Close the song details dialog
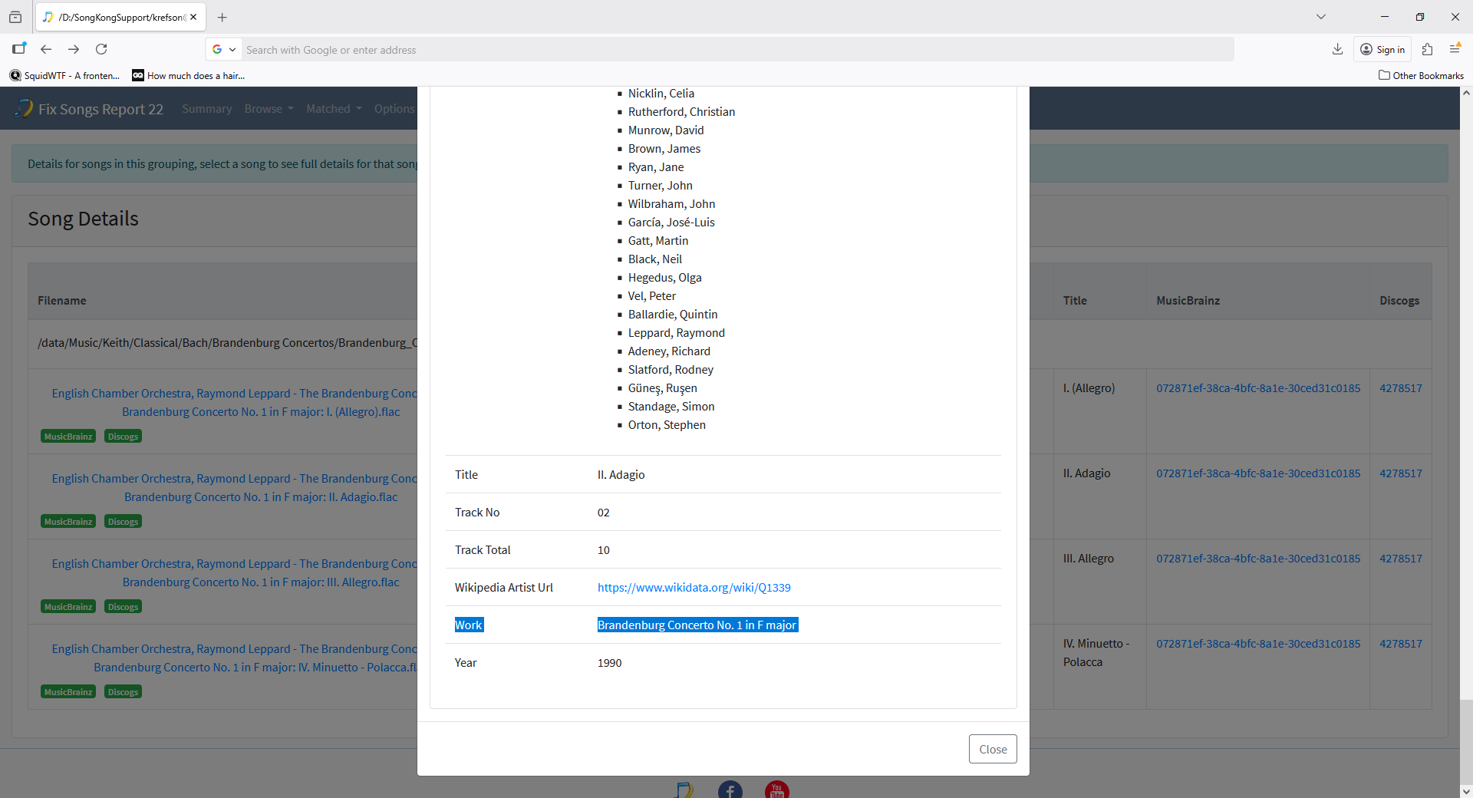The width and height of the screenshot is (1473, 798). click(x=992, y=749)
